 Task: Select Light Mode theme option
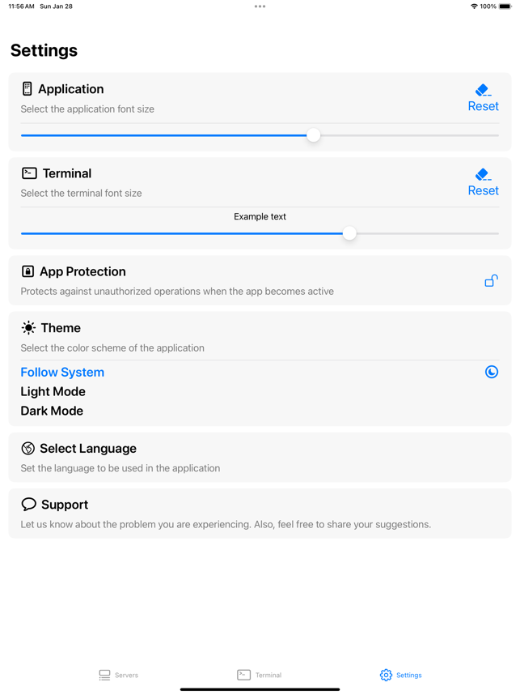click(53, 391)
